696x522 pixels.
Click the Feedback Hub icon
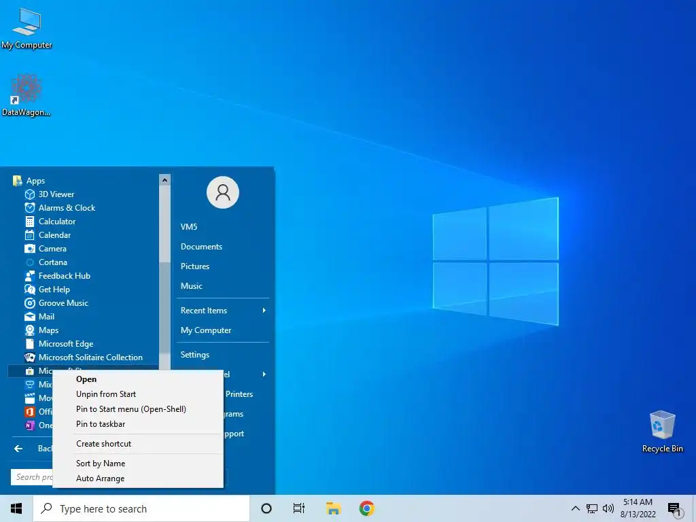point(30,276)
